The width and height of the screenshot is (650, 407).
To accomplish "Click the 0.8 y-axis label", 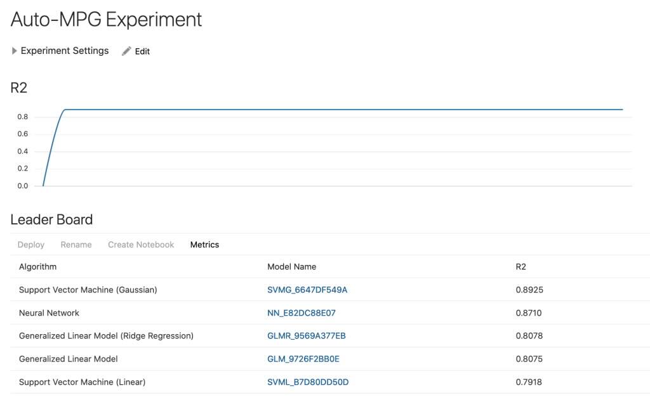I will tap(23, 117).
